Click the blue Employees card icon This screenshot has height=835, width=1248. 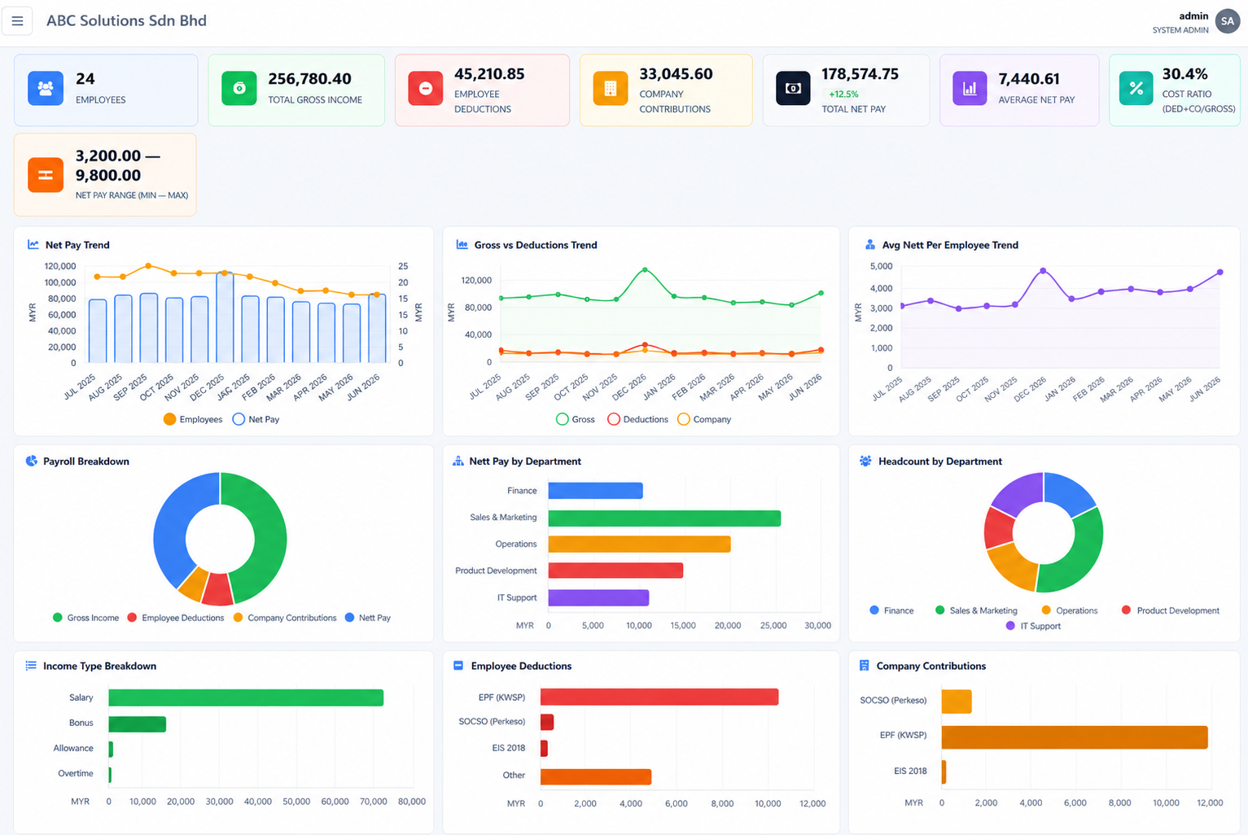tap(46, 88)
